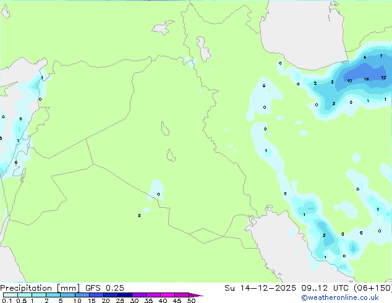The width and height of the screenshot is (392, 303).
Task: Click the "40" legend tick label
Action: pos(163,301)
